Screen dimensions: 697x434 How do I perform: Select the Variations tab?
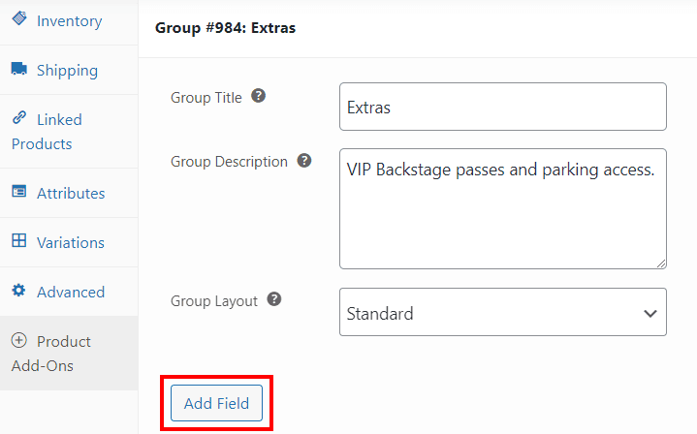(69, 242)
